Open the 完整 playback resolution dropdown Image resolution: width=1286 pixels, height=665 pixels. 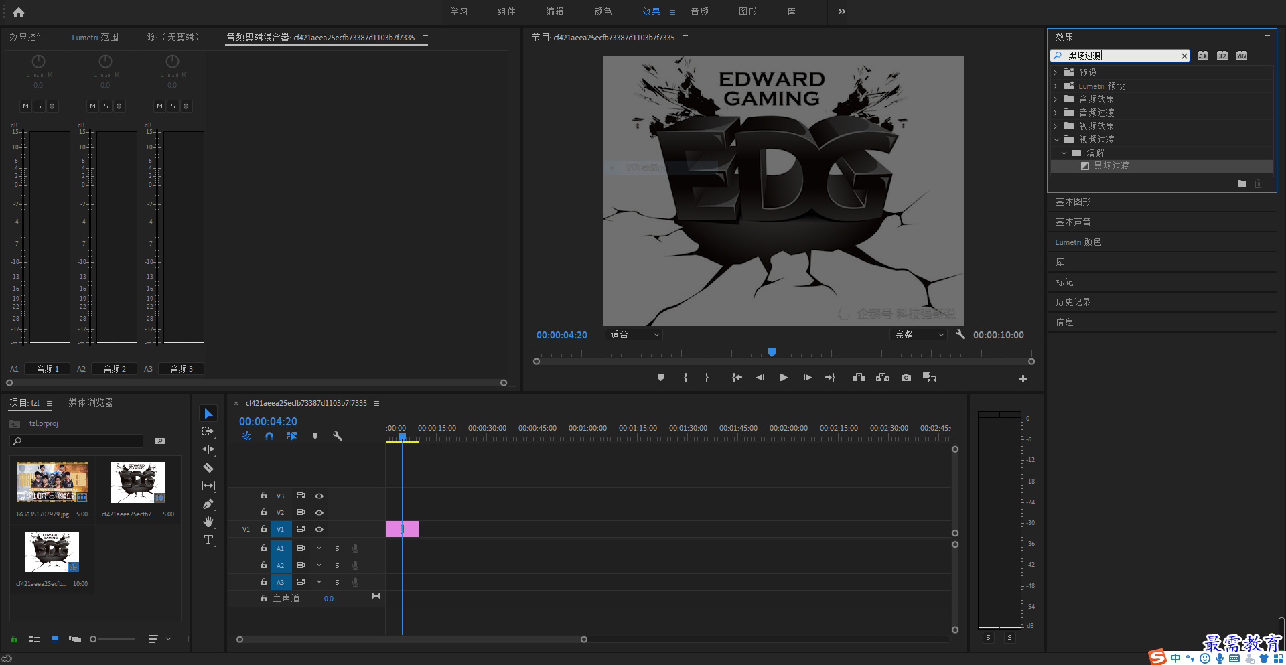(x=918, y=334)
